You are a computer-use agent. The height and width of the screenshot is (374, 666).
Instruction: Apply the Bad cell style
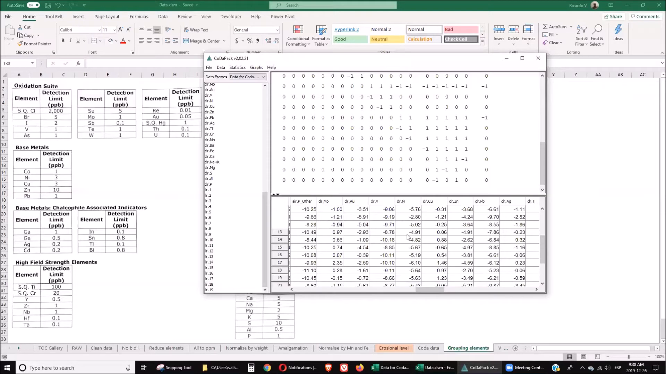(x=461, y=29)
